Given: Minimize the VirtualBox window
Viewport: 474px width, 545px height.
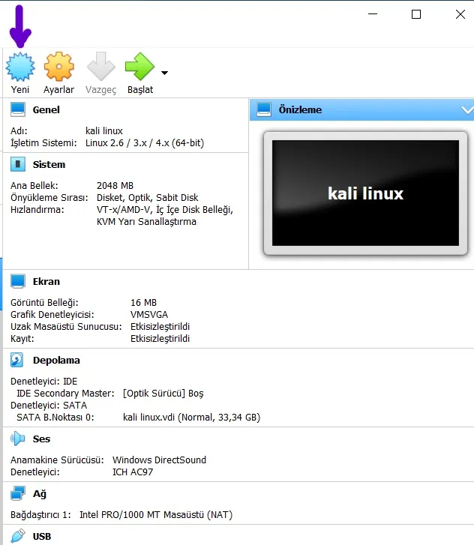Looking at the screenshot, I should (373, 14).
